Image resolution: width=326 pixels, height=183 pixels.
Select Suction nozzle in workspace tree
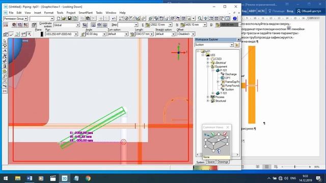230,89
